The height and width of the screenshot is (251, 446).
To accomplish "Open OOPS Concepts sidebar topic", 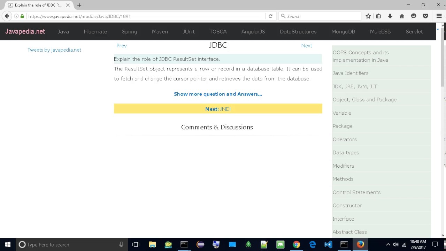I will point(361,56).
